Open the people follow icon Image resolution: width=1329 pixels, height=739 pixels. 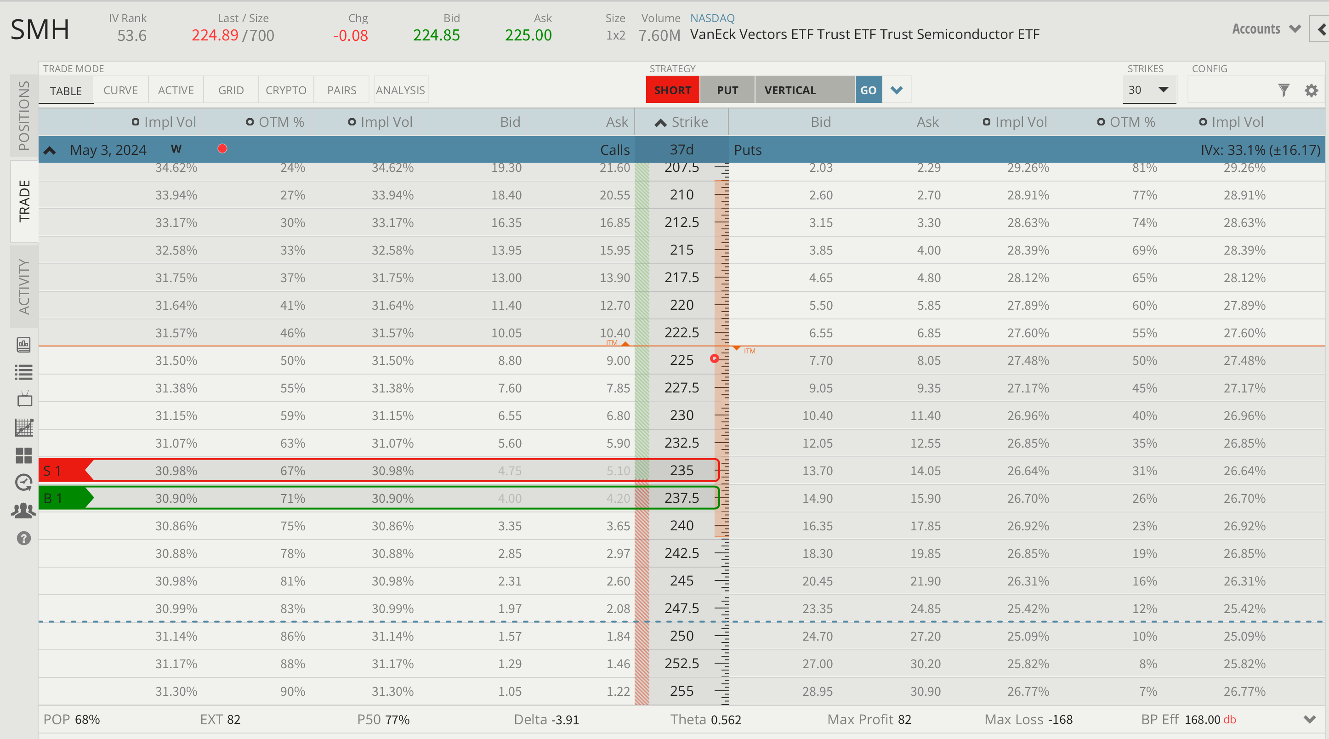click(x=24, y=511)
